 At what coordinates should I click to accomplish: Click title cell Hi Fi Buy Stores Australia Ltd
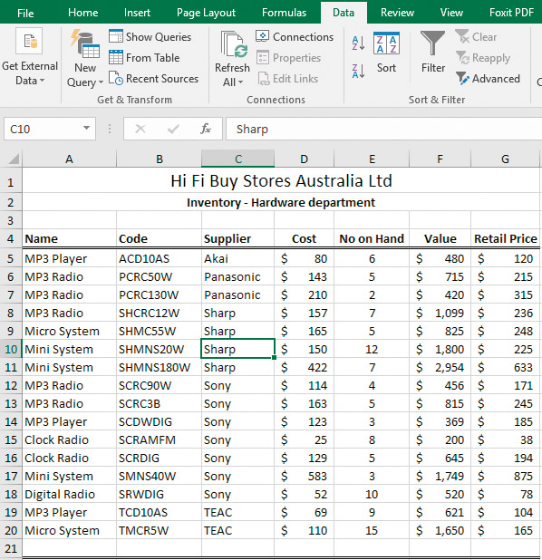click(281, 180)
